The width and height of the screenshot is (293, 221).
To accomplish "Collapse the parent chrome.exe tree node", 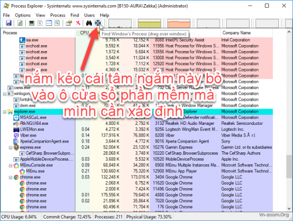I will tap(11, 178).
